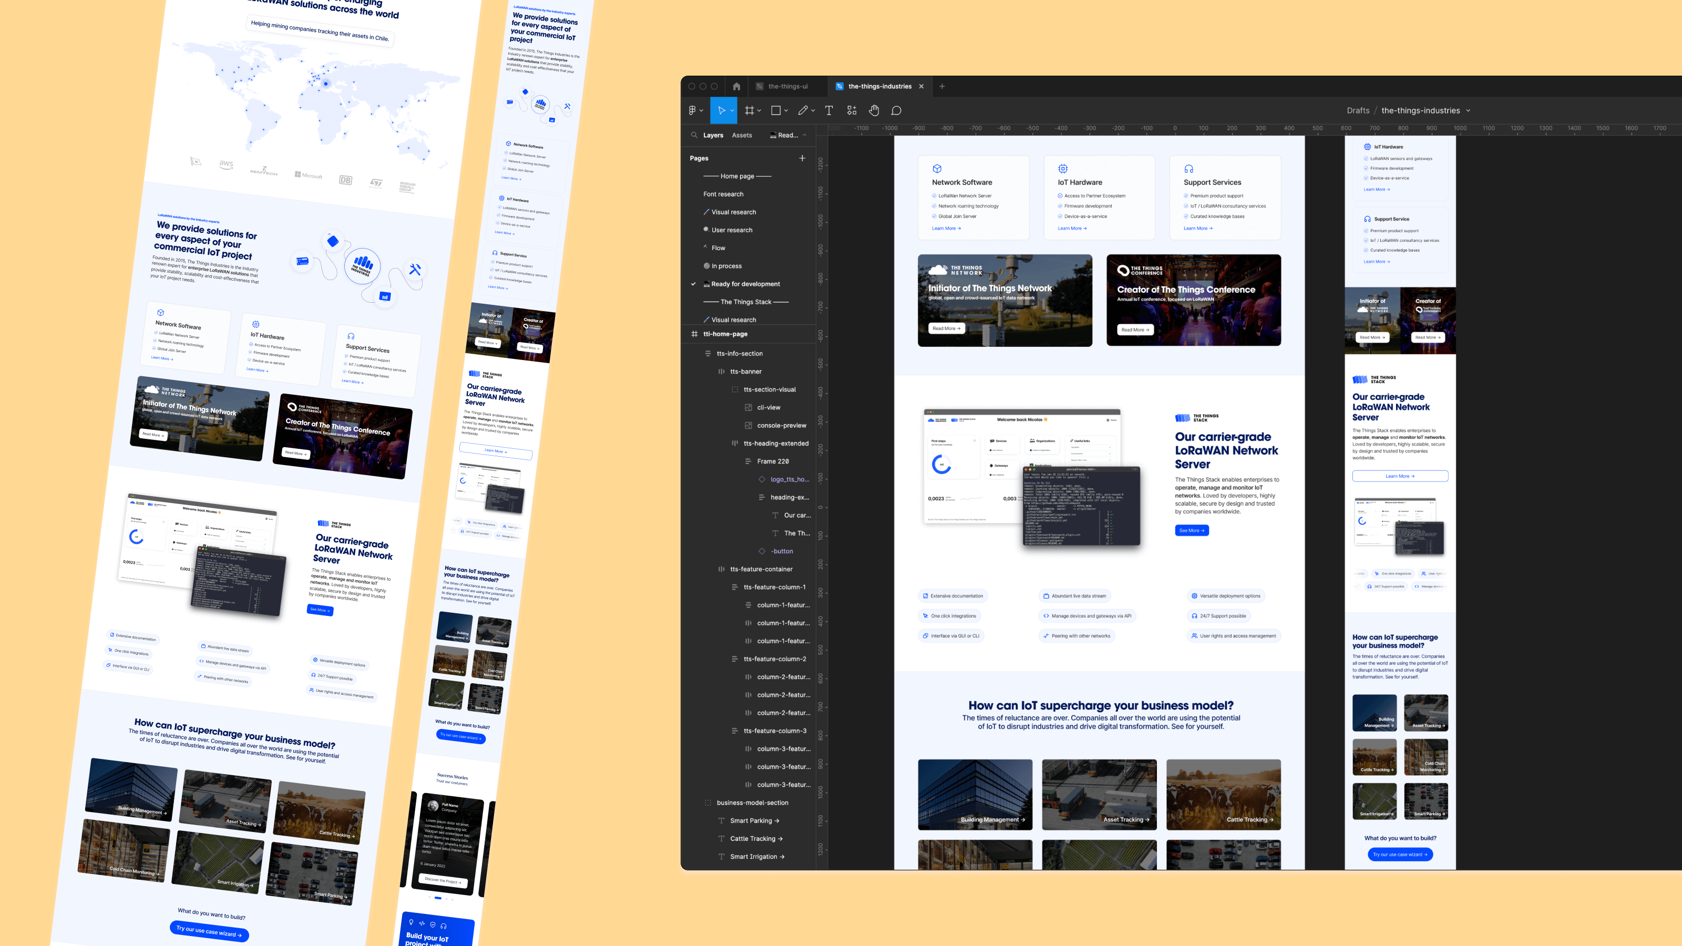
Task: Click the Home icon in tab bar
Action: (x=736, y=86)
